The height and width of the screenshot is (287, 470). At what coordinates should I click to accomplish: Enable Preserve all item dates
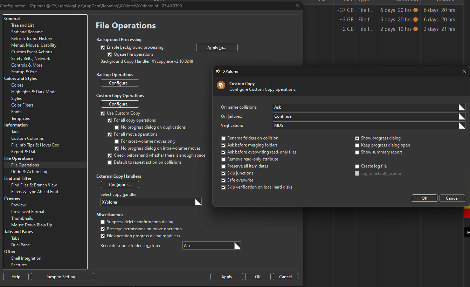pos(223,166)
